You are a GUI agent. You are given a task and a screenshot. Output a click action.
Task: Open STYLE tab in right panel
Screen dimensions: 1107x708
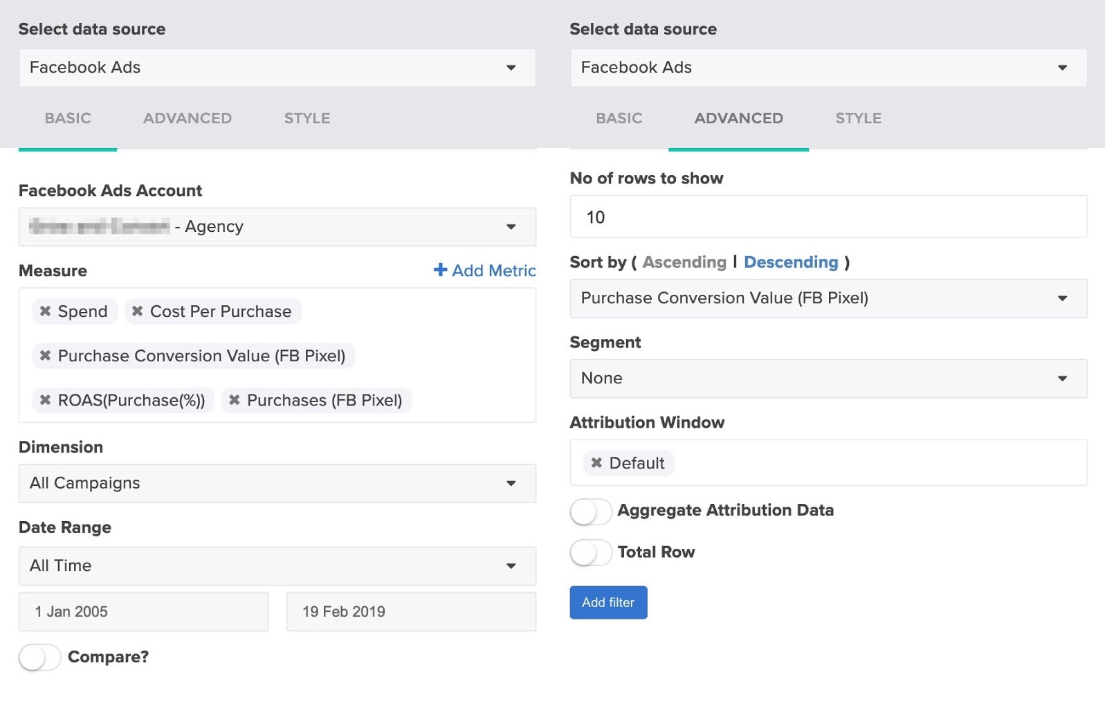click(x=859, y=118)
